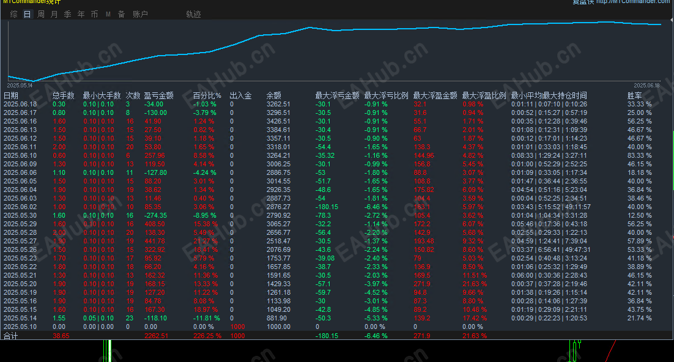The image size is (674, 362).
Task: Click the 408.50 profit value
Action: point(155,224)
